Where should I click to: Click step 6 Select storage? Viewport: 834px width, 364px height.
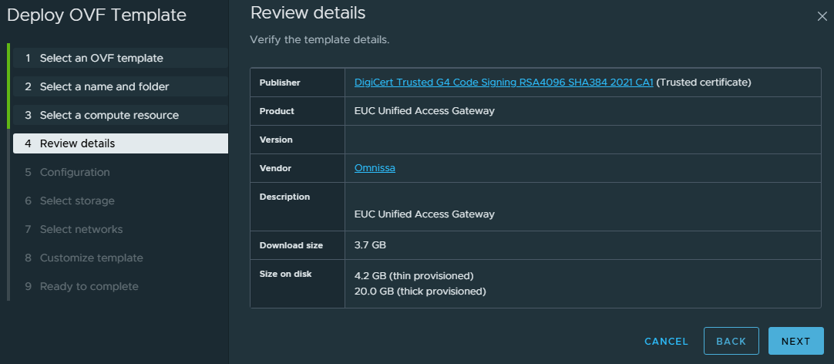77,201
